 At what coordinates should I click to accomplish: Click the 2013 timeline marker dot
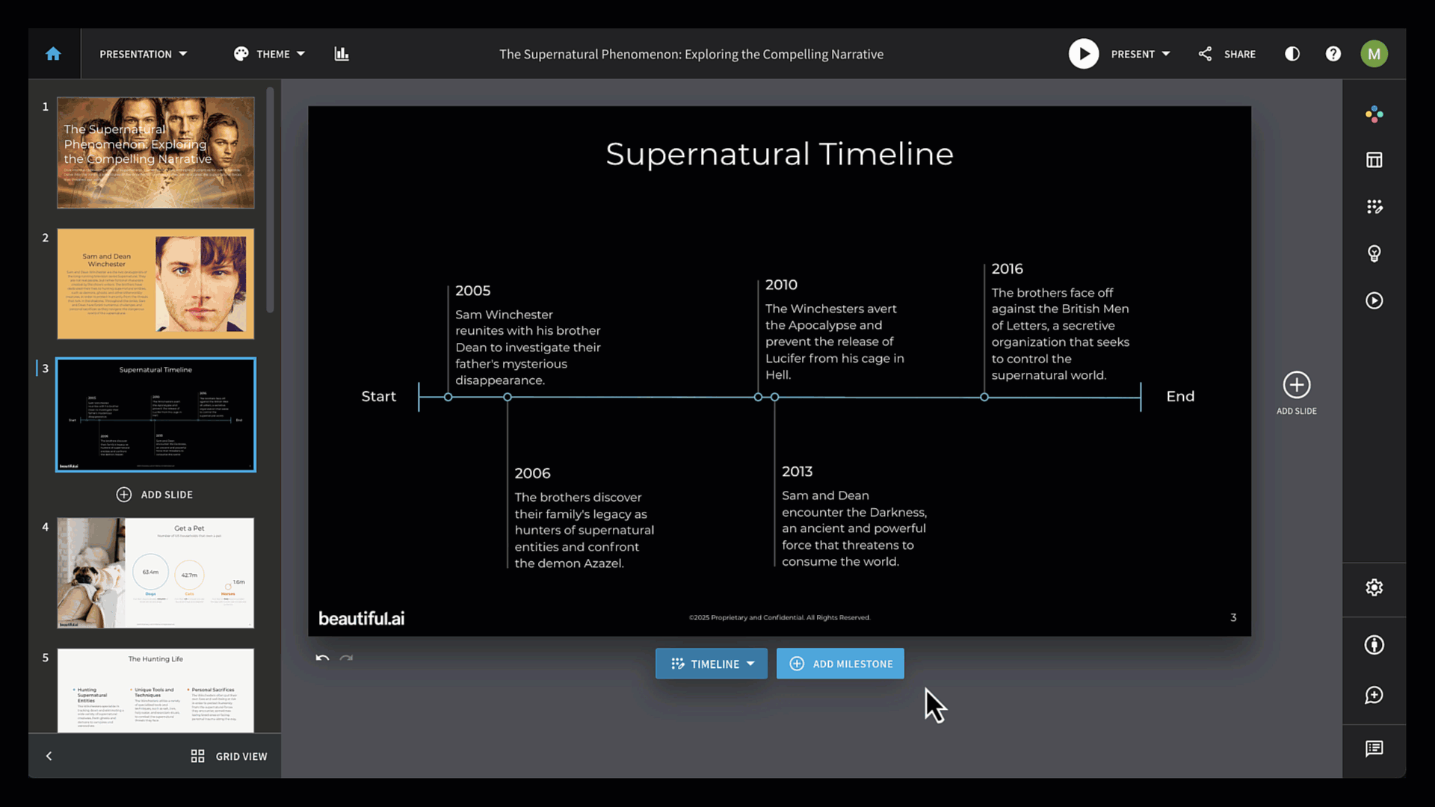click(775, 398)
